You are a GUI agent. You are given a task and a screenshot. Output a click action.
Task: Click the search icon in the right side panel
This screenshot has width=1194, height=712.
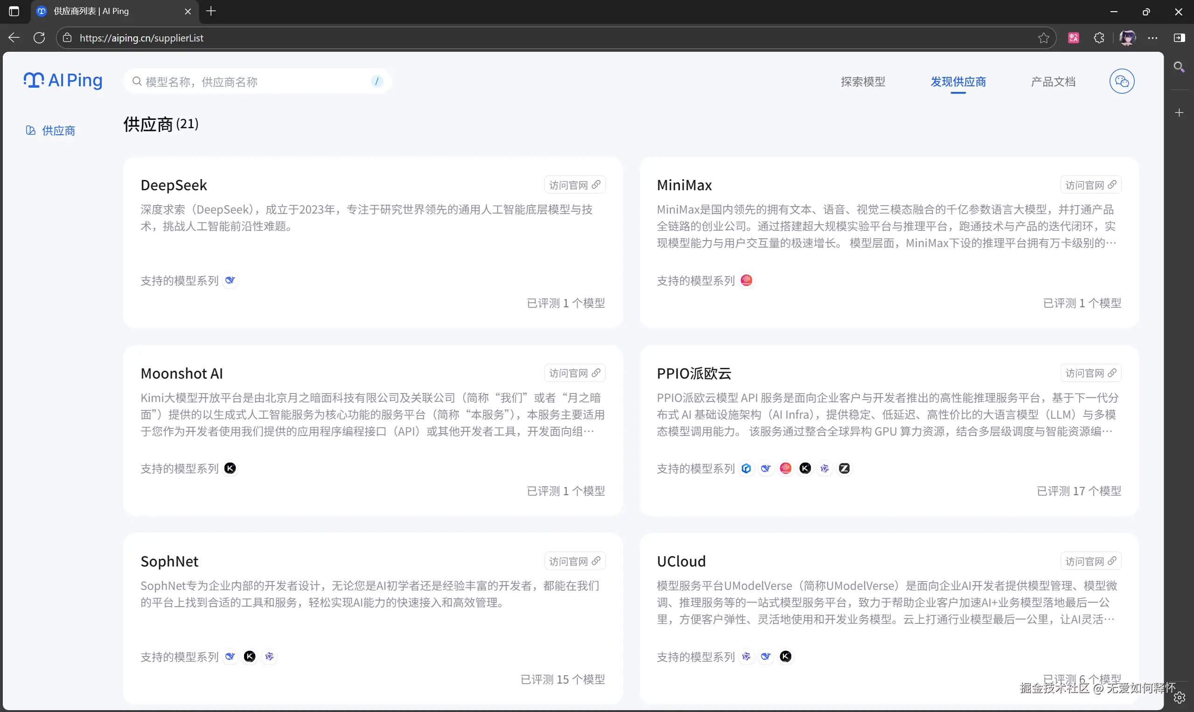[x=1180, y=67]
